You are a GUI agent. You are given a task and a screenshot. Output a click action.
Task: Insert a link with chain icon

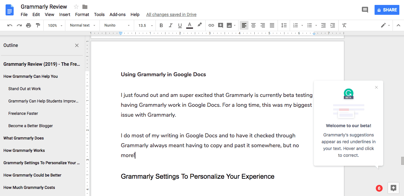pyautogui.click(x=211, y=25)
